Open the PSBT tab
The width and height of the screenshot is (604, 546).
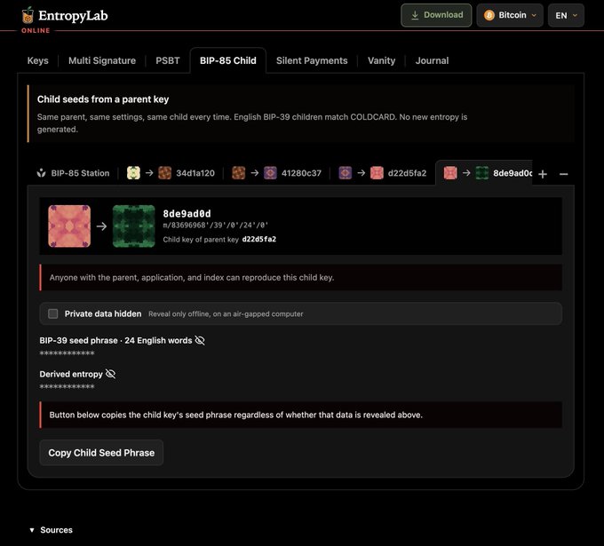[x=168, y=60]
